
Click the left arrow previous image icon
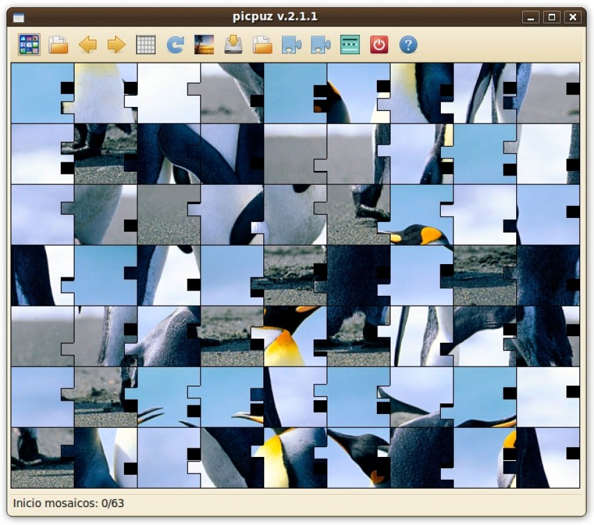click(x=87, y=45)
